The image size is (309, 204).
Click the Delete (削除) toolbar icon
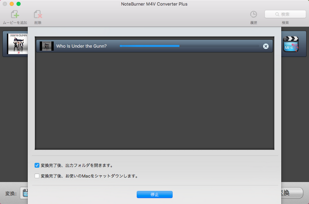pyautogui.click(x=38, y=14)
